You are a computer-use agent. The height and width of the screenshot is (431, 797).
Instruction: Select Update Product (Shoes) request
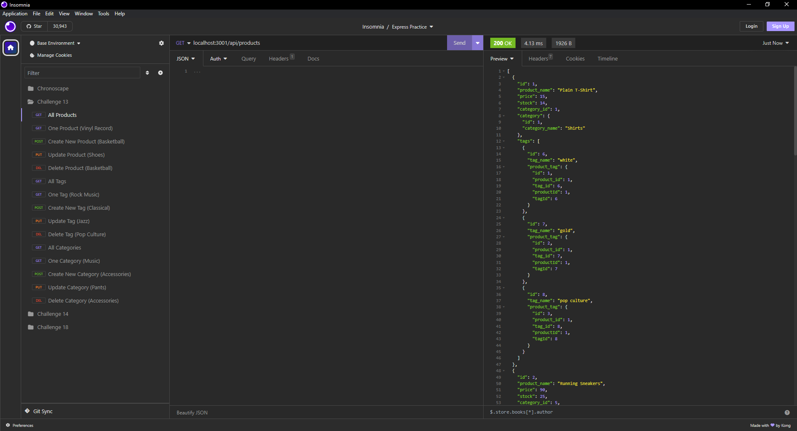coord(95,155)
